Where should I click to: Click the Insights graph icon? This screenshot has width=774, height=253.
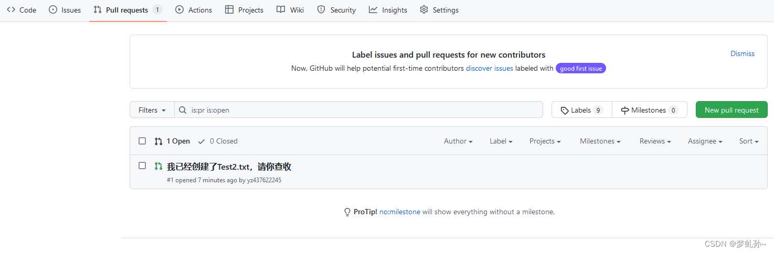[x=373, y=10]
